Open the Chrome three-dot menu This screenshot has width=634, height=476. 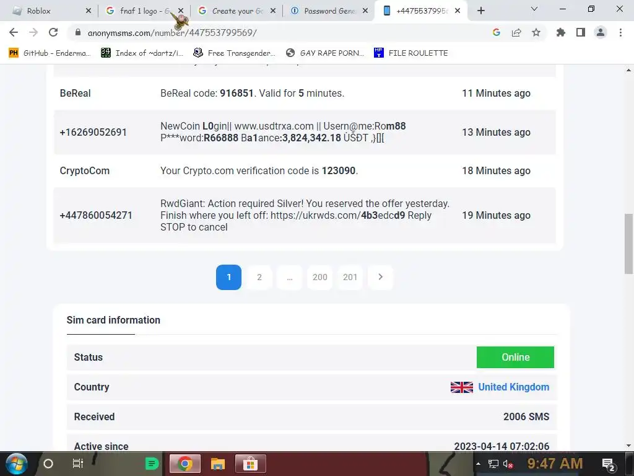(x=620, y=32)
